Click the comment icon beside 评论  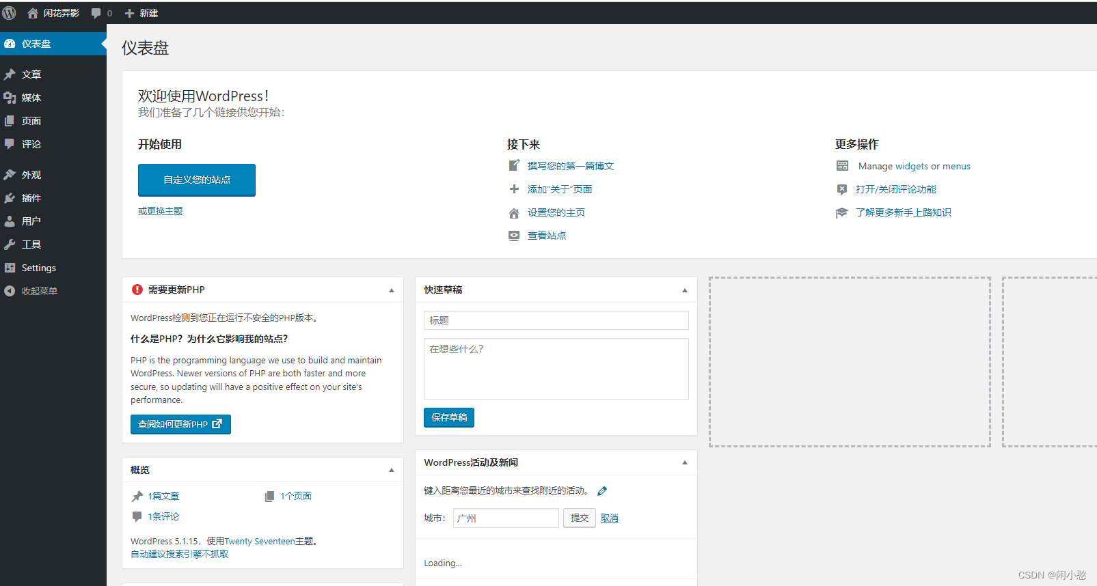(x=10, y=144)
